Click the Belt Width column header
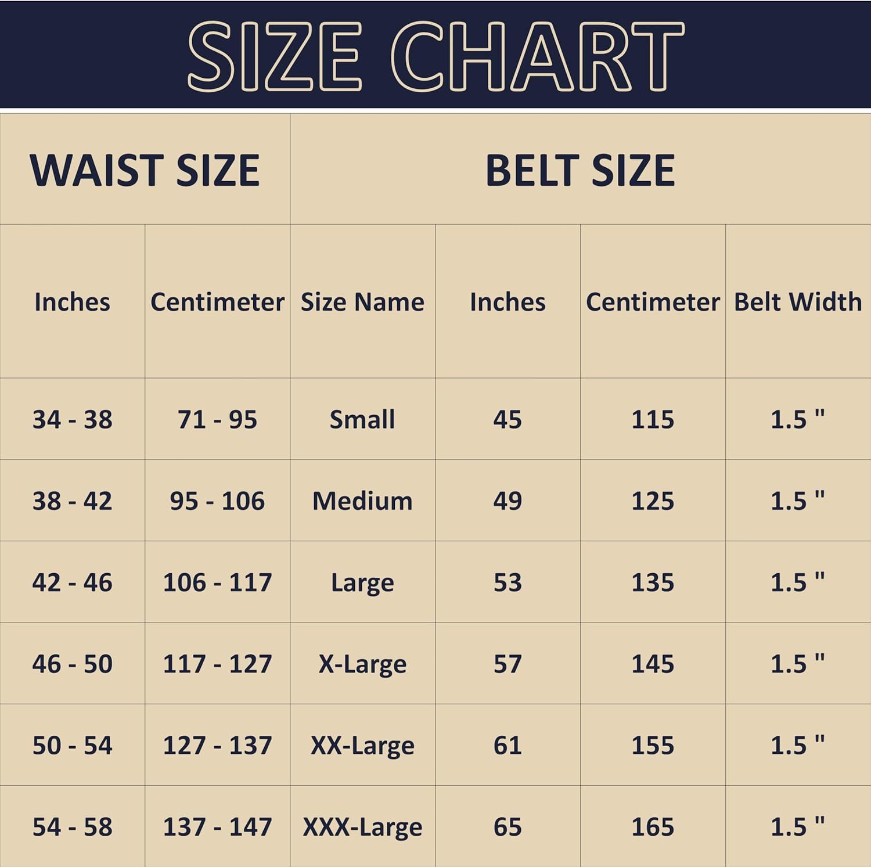Screen dimensions: 871x867 pyautogui.click(x=798, y=301)
